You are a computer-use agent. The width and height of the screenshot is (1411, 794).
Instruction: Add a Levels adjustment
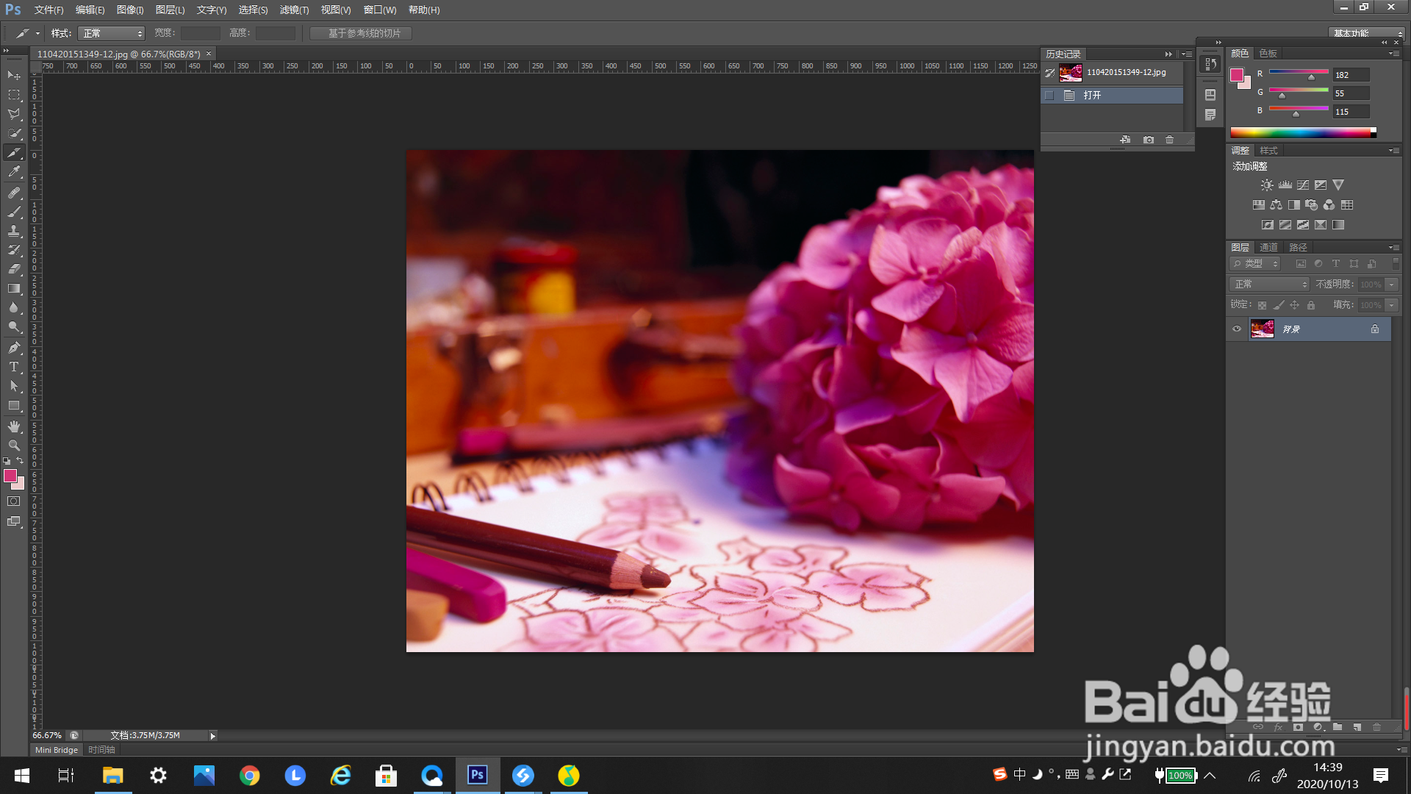(1285, 185)
